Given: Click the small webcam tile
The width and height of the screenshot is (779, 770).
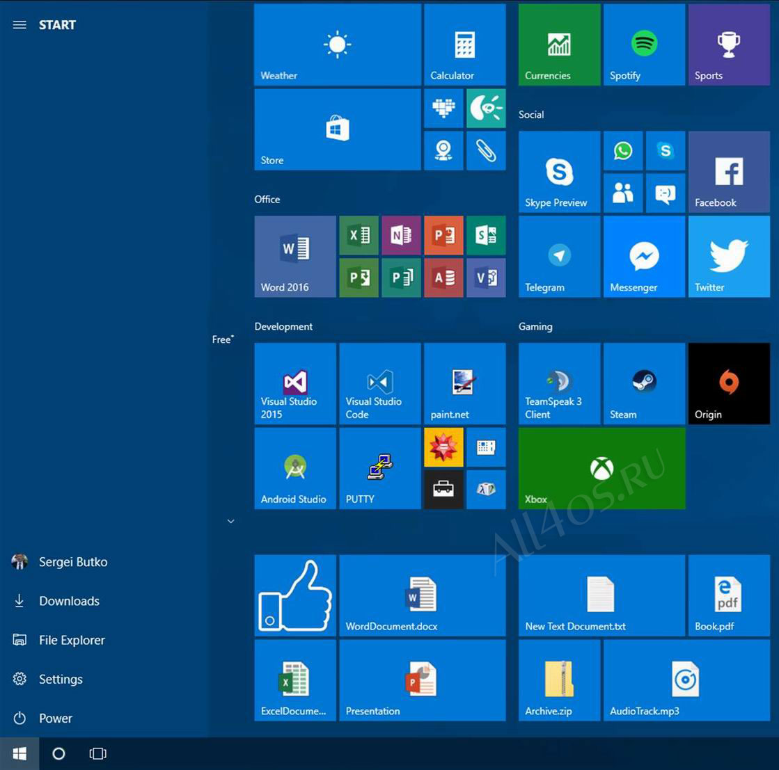Looking at the screenshot, I should coord(443,150).
